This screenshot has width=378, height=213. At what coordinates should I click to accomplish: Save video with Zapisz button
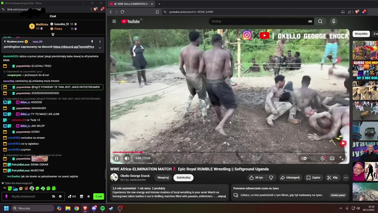[x=313, y=177]
